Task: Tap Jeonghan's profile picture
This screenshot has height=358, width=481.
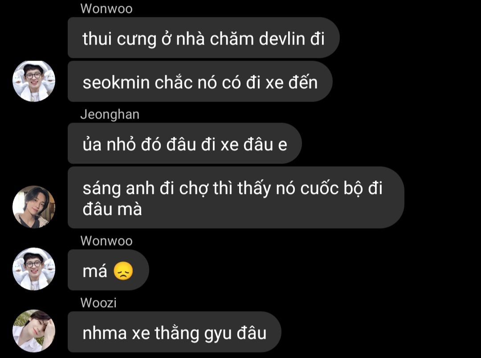Action: 34,207
